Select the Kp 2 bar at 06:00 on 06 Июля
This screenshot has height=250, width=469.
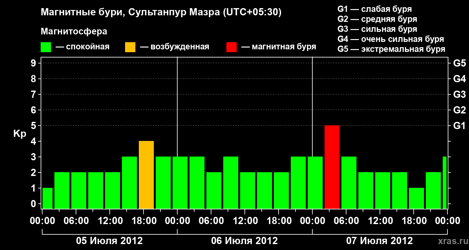click(x=214, y=191)
